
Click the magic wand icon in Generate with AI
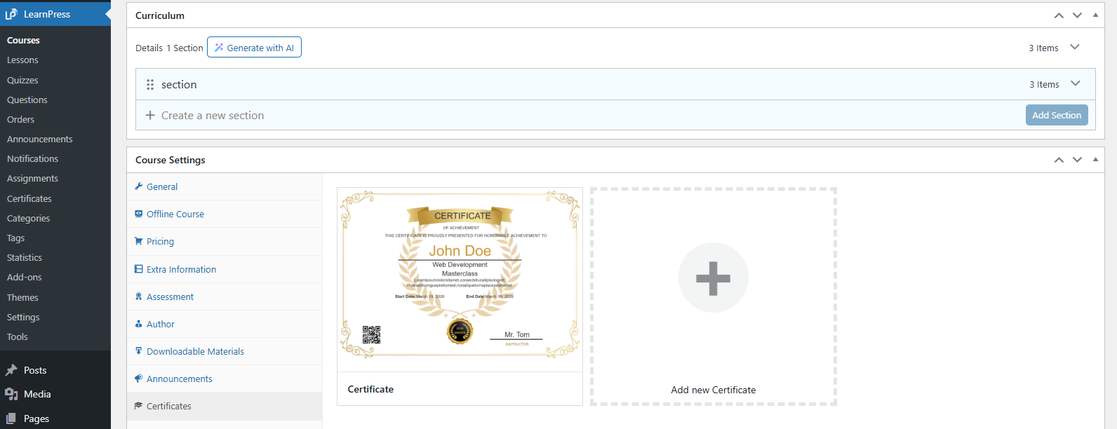click(219, 48)
